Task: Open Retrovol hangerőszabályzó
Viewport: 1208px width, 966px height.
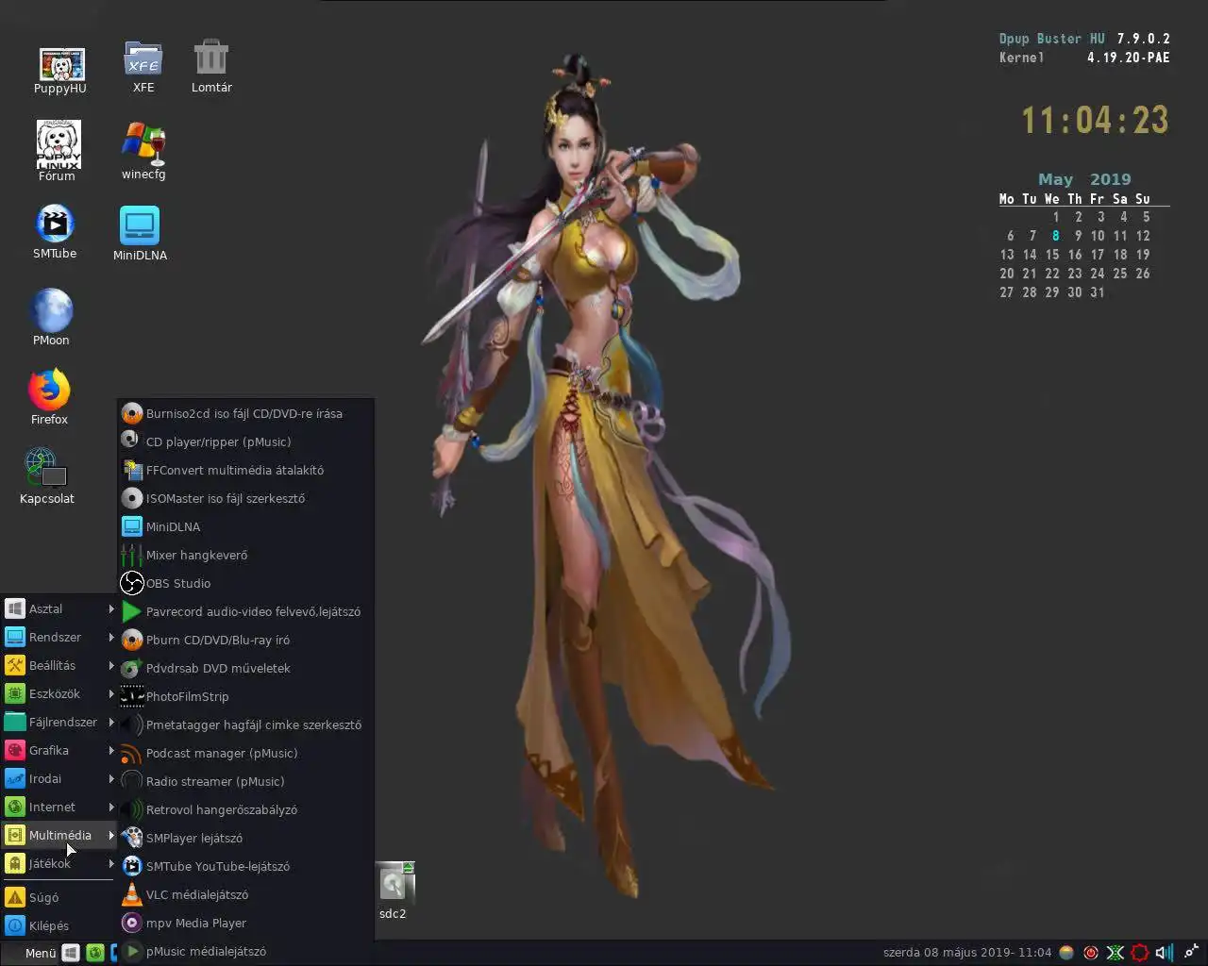Action: click(x=245, y=809)
